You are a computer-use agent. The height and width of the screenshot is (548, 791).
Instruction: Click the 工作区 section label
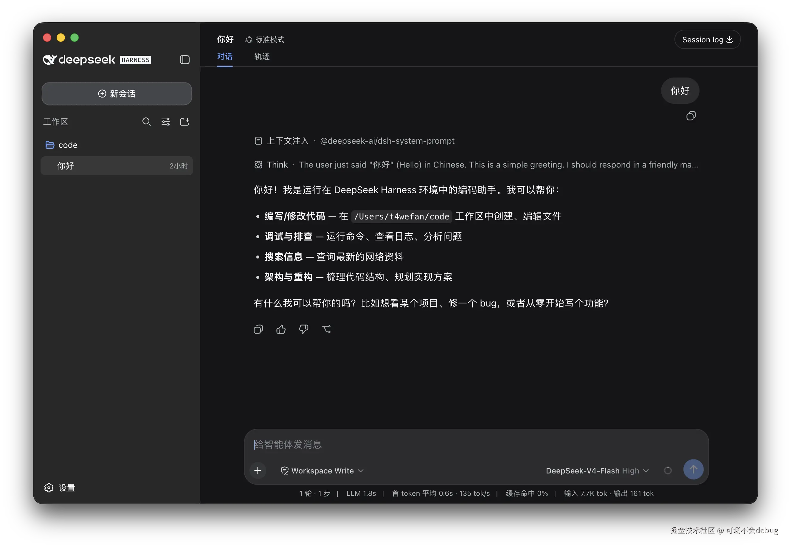[56, 122]
